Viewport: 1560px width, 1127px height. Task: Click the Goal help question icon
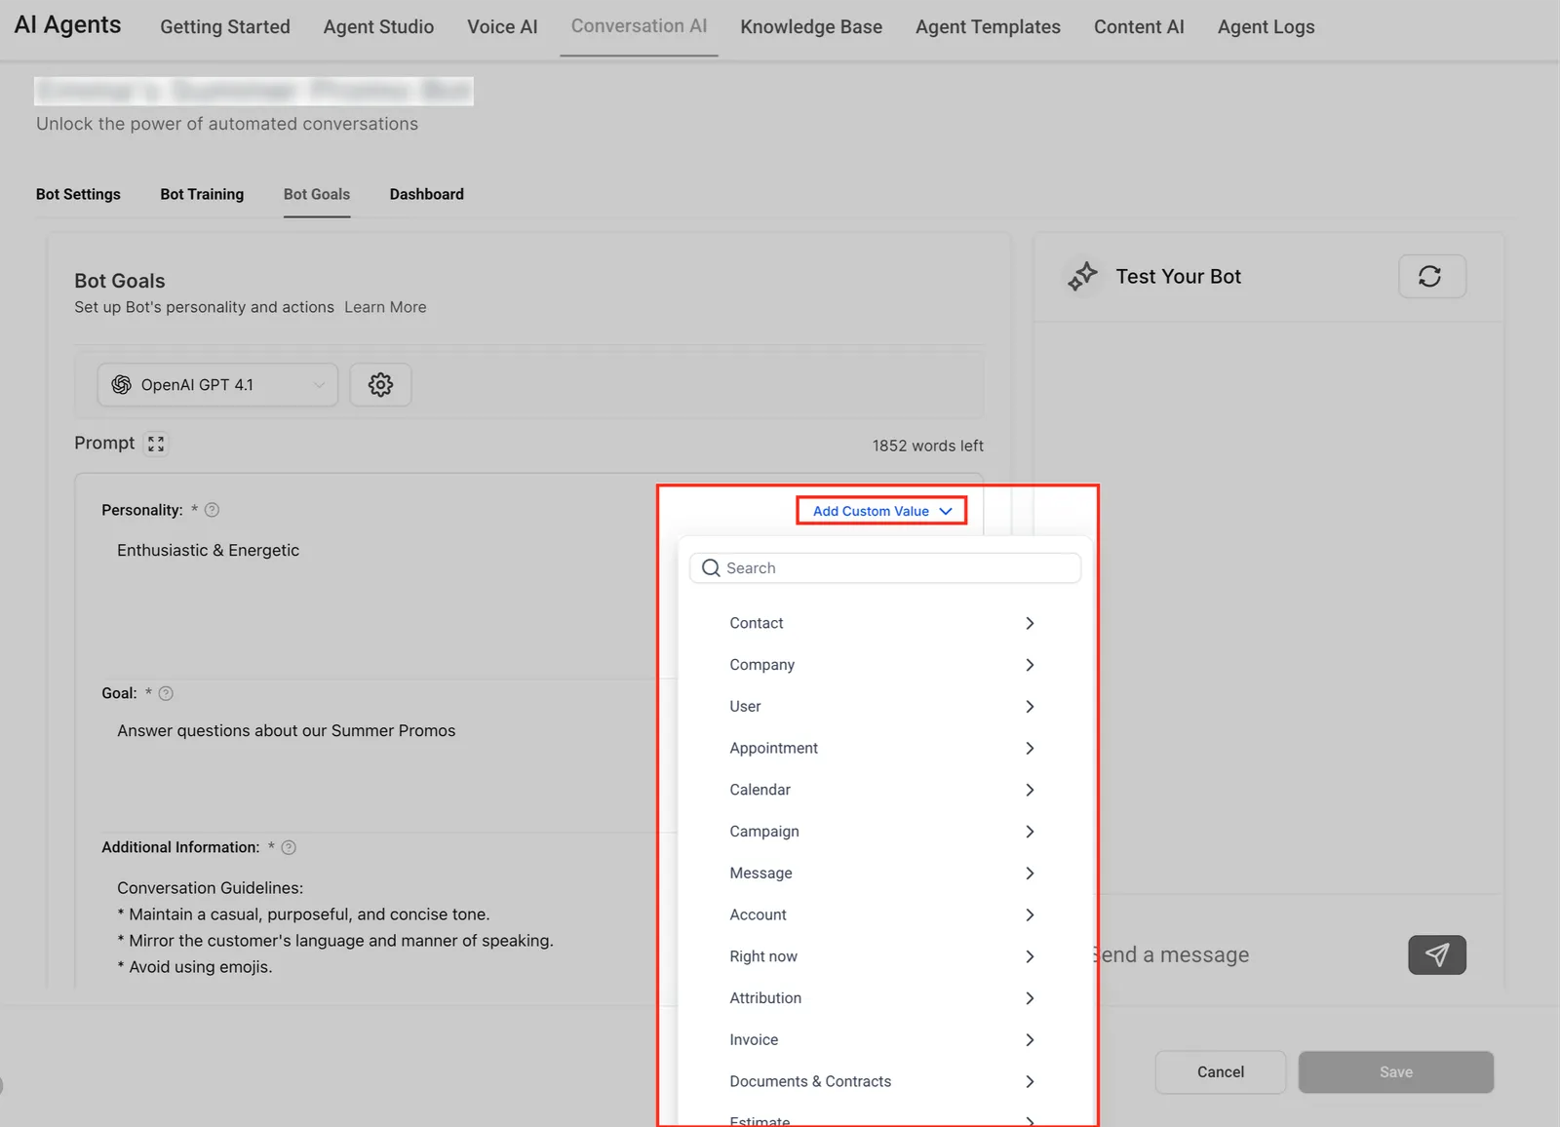click(166, 693)
